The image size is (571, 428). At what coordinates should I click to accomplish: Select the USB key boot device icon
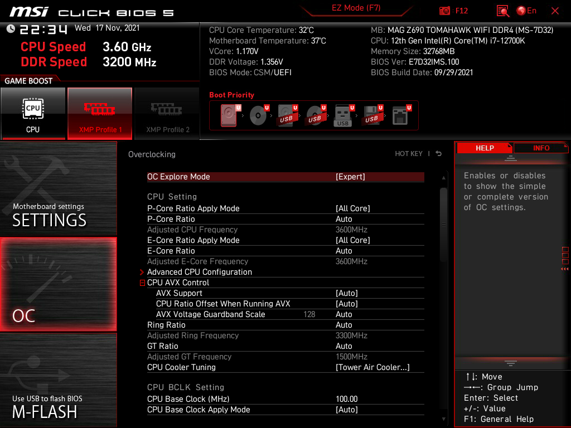click(x=343, y=115)
